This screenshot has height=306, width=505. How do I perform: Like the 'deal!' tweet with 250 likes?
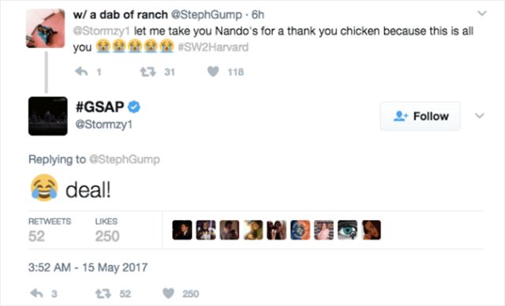168,293
